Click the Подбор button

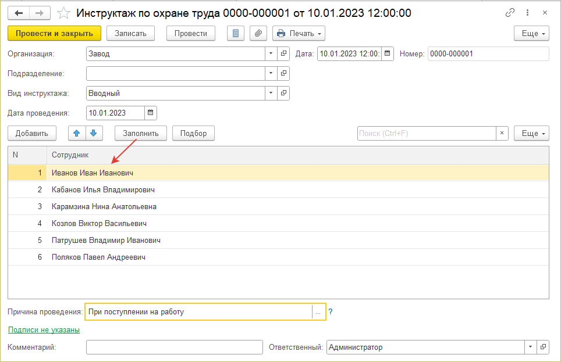[x=194, y=133]
